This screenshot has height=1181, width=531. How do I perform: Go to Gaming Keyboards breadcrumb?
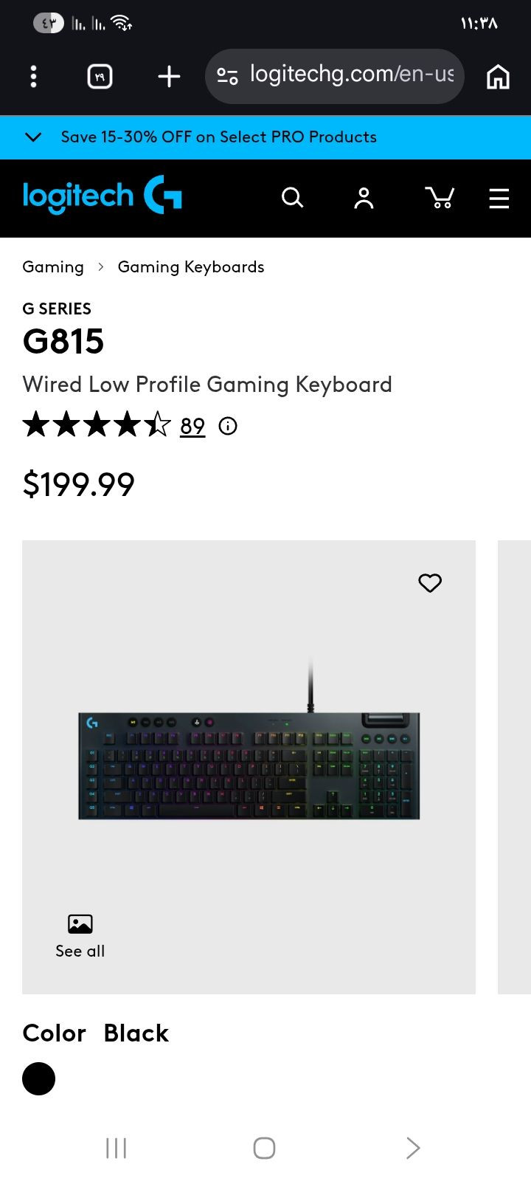tap(191, 267)
